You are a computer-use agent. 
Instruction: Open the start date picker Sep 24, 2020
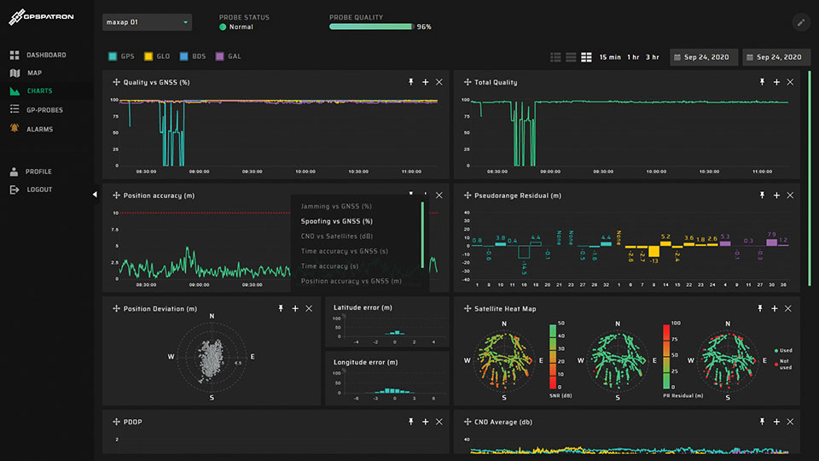pos(703,57)
